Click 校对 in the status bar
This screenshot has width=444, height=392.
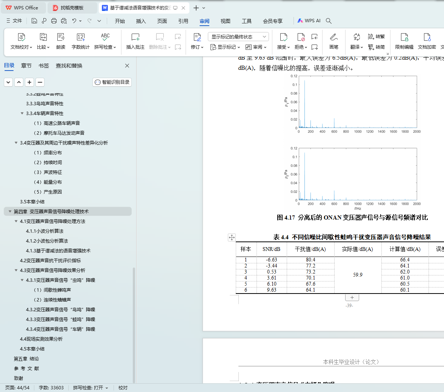click(123, 388)
